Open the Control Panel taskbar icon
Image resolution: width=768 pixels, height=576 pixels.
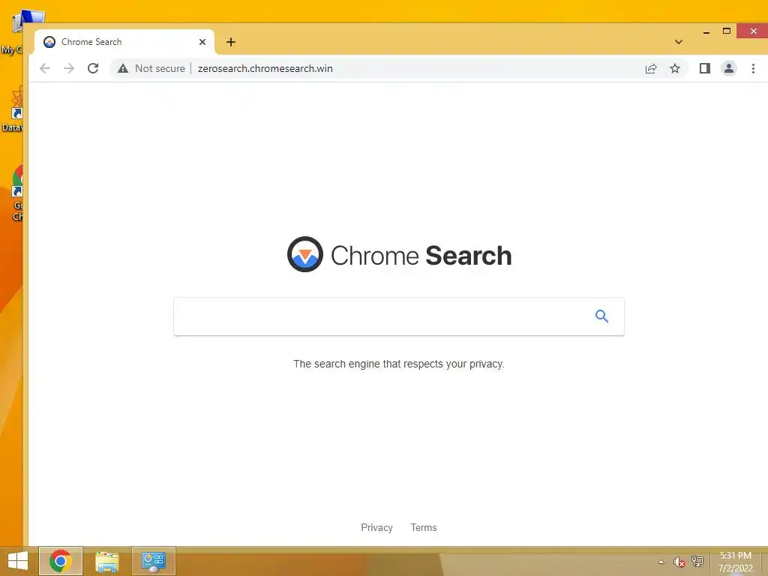pyautogui.click(x=153, y=561)
